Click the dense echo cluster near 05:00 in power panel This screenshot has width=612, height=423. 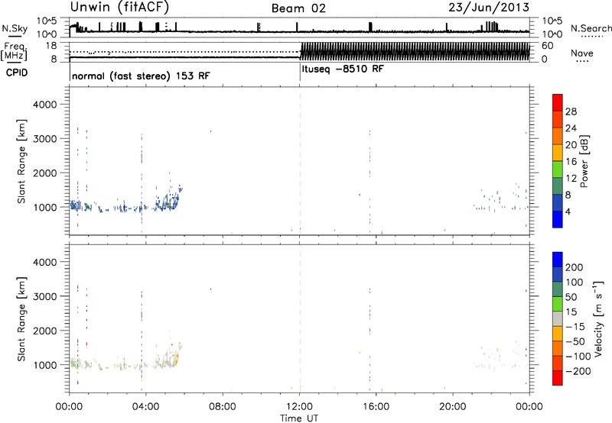point(168,201)
